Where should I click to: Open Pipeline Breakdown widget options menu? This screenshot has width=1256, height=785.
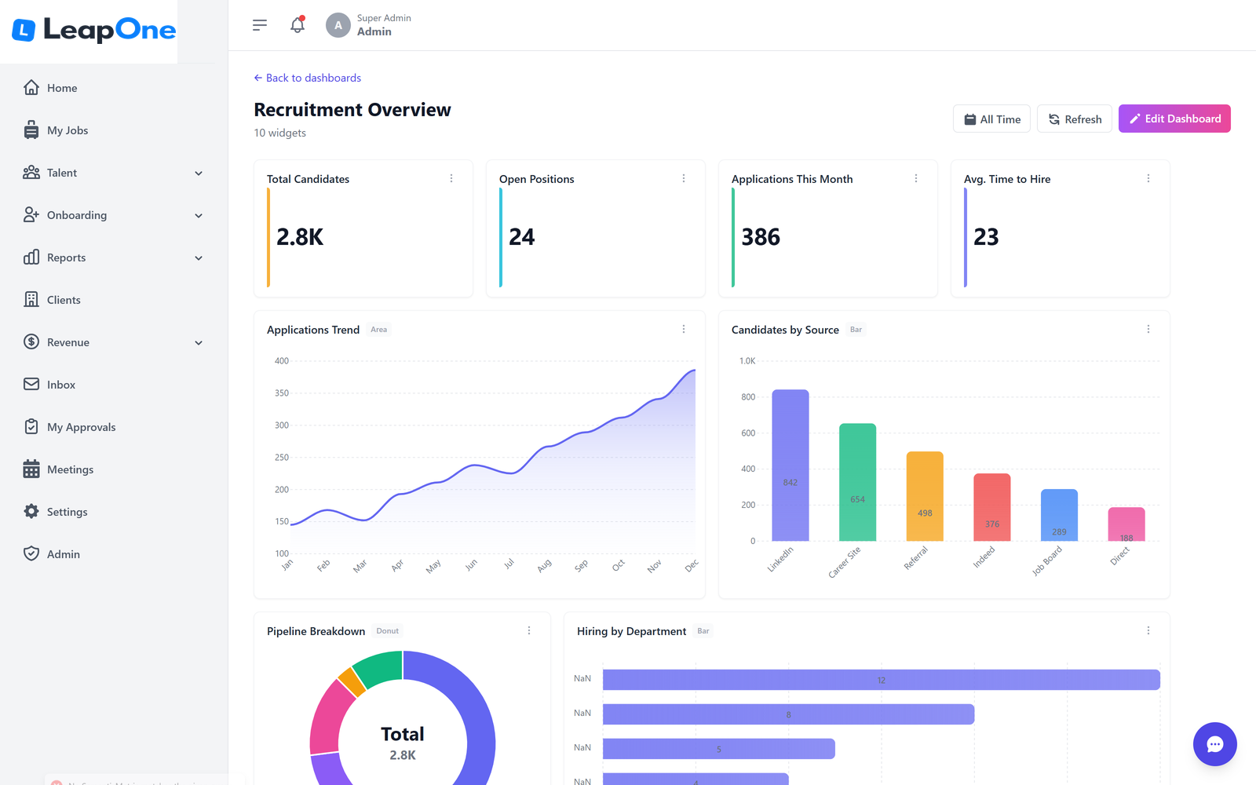[x=529, y=630]
